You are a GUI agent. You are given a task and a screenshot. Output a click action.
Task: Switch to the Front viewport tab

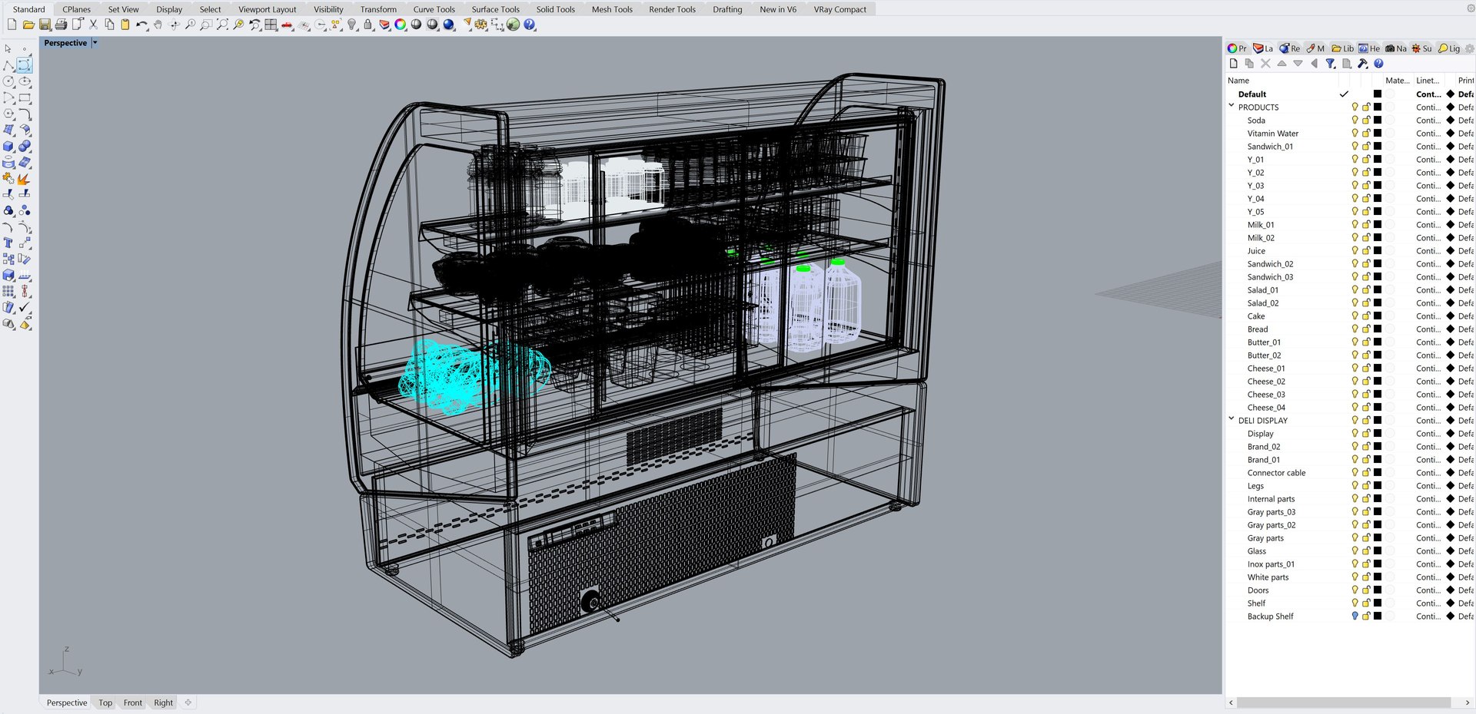coord(133,702)
